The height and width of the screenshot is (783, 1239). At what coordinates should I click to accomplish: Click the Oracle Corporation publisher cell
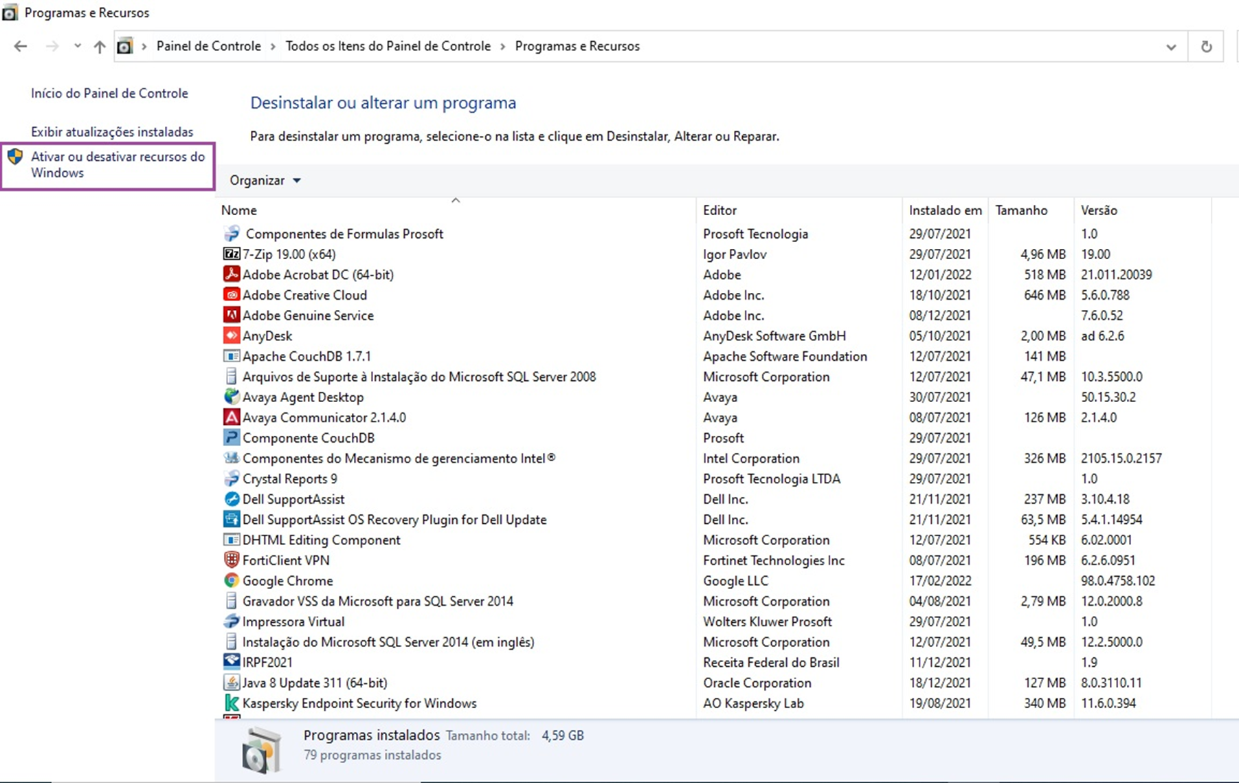pyautogui.click(x=757, y=683)
